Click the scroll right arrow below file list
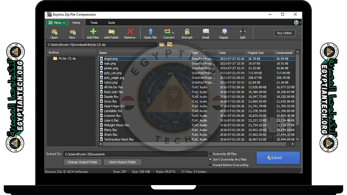 pos(293,144)
